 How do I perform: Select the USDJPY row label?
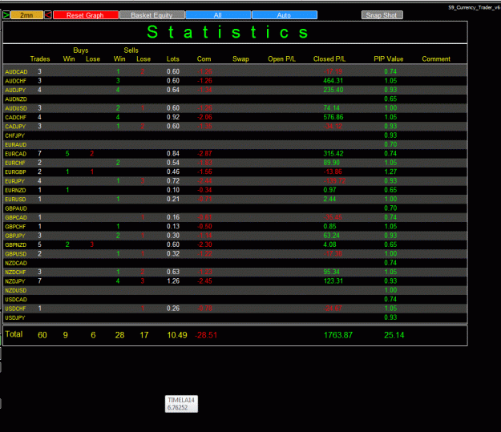click(15, 317)
